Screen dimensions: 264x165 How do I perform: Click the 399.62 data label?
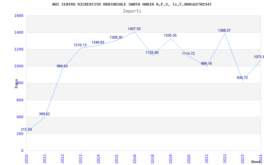click(45, 114)
